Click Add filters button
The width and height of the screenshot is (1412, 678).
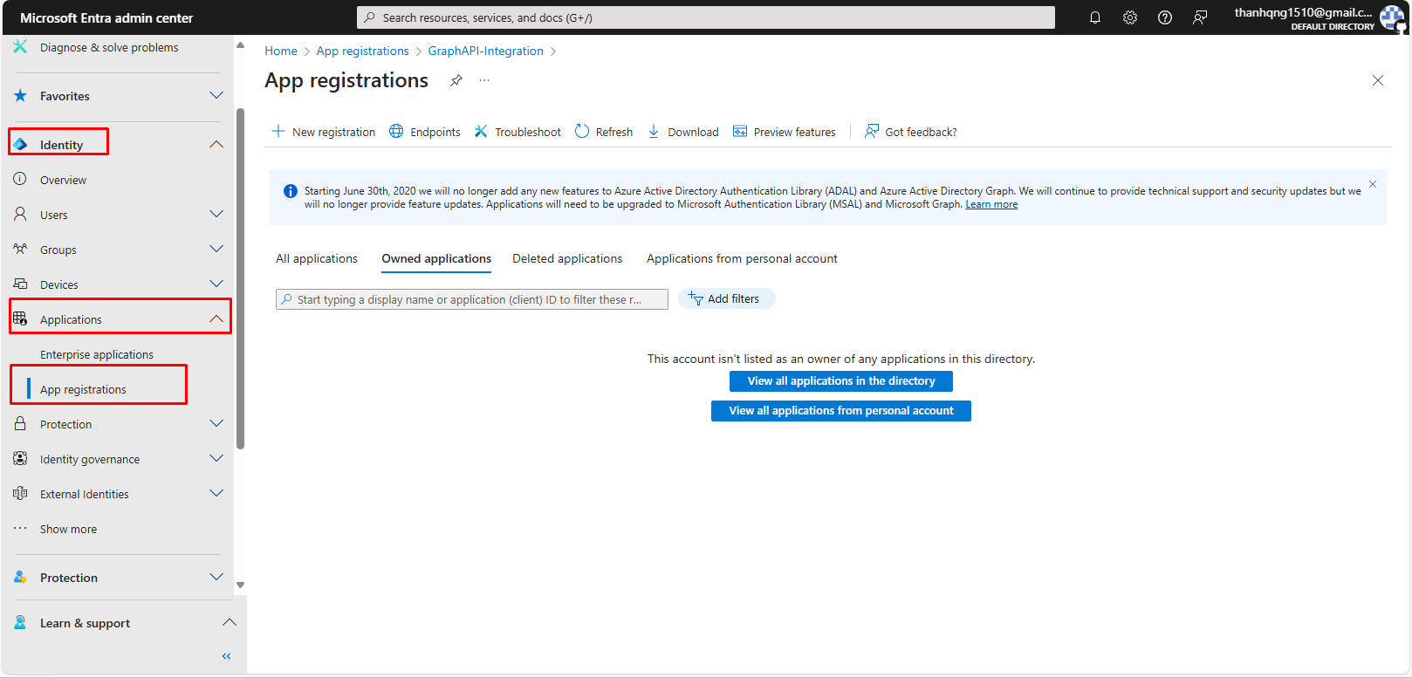(726, 298)
